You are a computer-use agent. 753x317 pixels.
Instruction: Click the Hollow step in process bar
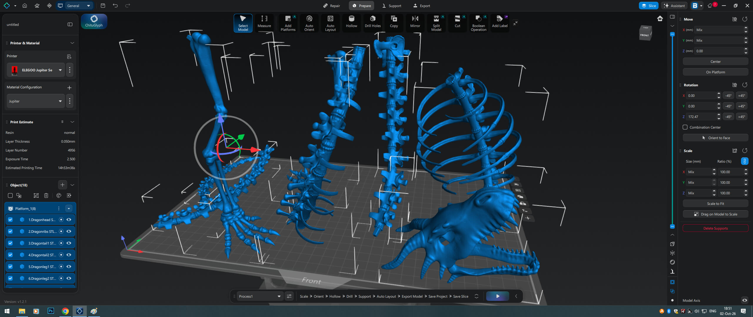point(335,296)
